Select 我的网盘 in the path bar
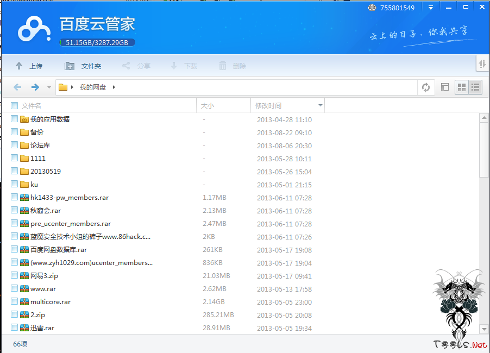This screenshot has width=490, height=353. coord(93,87)
